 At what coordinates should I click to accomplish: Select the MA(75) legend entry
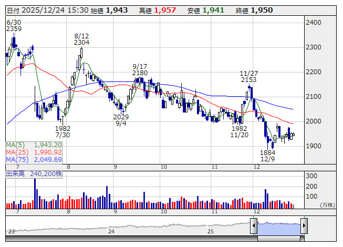34,159
